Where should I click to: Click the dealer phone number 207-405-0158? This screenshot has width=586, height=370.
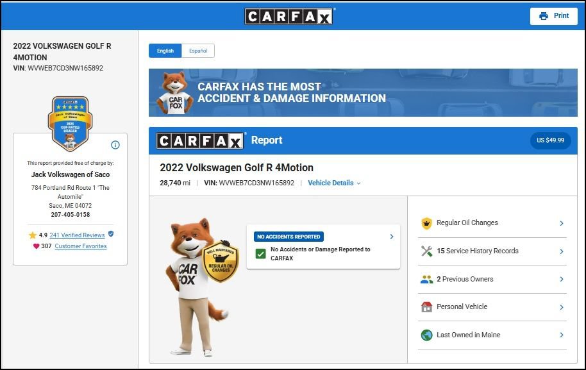[x=71, y=215]
